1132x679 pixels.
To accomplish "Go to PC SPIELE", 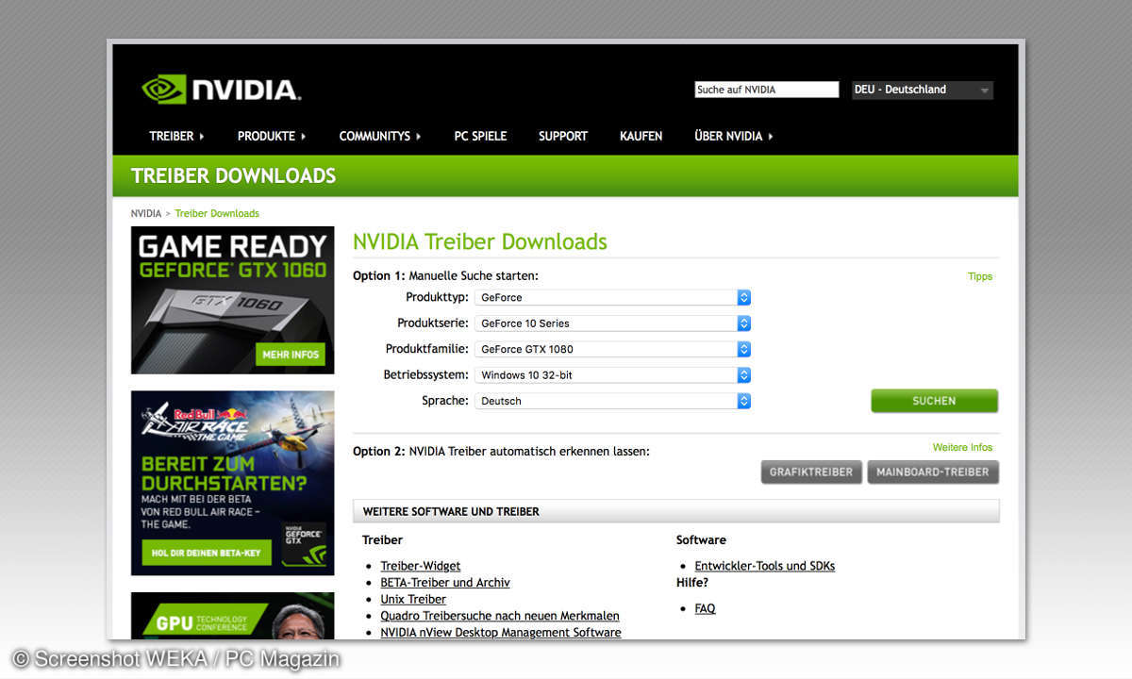I will (480, 136).
